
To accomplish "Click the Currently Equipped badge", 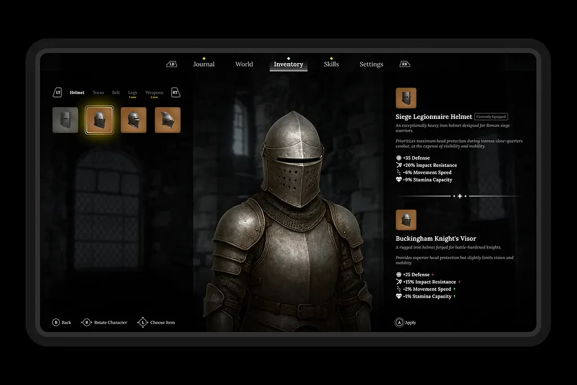I will [491, 116].
